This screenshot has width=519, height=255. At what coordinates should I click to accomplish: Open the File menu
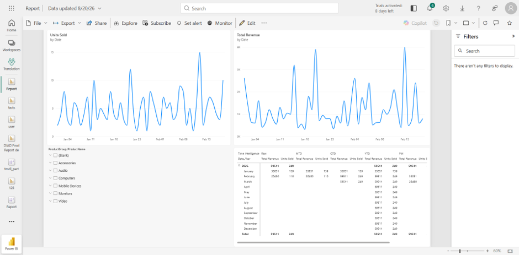tap(37, 23)
